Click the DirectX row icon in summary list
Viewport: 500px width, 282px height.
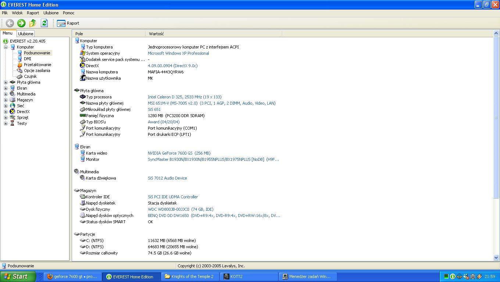coord(83,66)
